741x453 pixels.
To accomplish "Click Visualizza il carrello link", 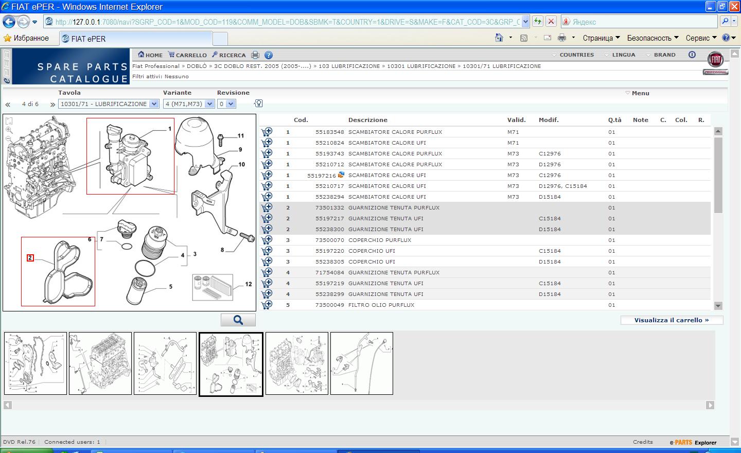I will [671, 320].
